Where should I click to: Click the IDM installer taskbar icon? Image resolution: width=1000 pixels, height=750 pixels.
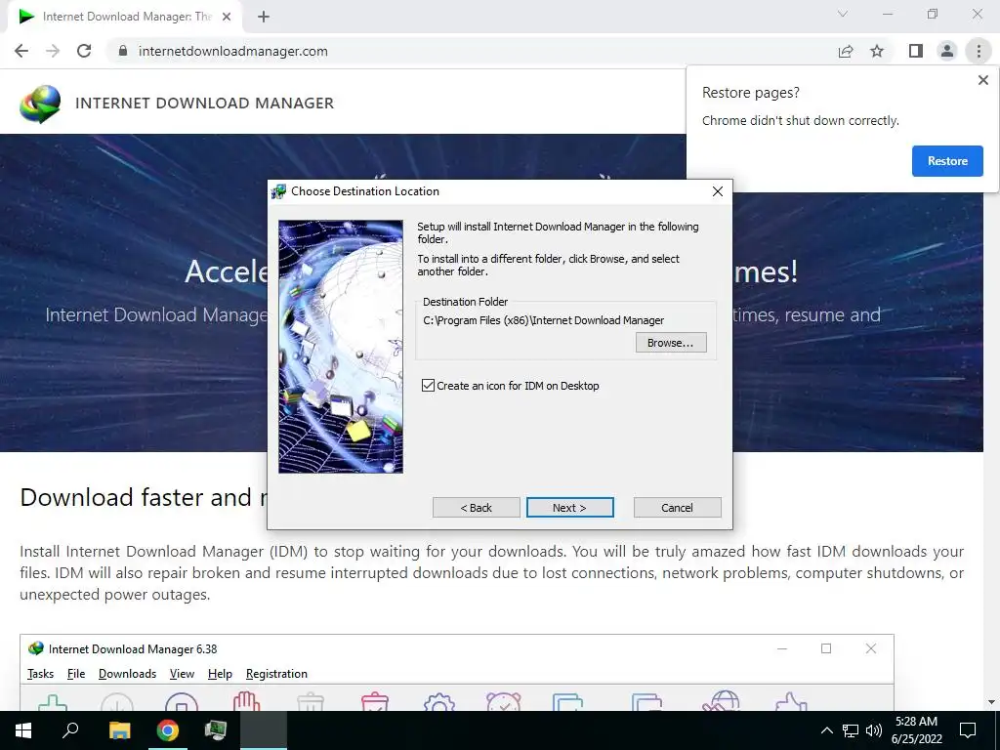[x=216, y=730]
